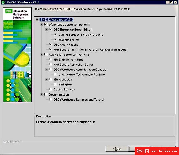Go to the previous step with Back
Viewport: 179px width, 155px height.
coord(117,149)
